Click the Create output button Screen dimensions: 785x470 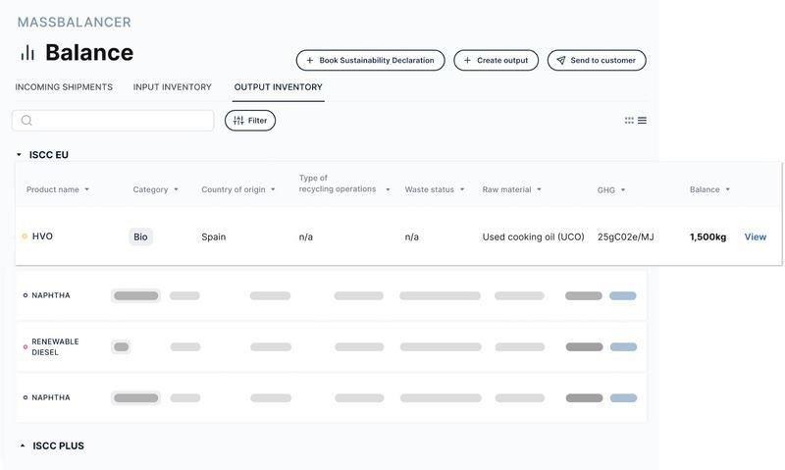pyautogui.click(x=496, y=61)
